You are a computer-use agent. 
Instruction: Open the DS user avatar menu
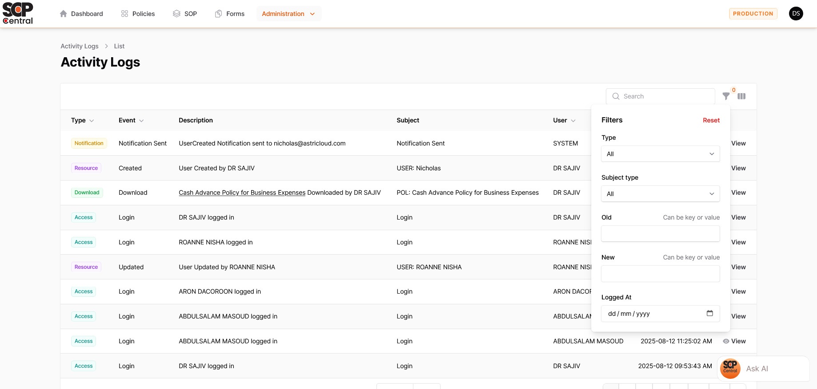point(796,14)
